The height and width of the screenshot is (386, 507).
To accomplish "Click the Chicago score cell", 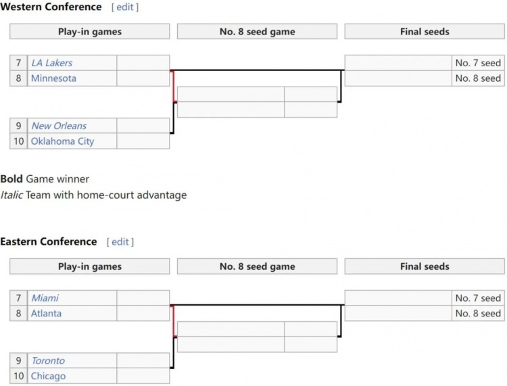I will click(x=143, y=376).
